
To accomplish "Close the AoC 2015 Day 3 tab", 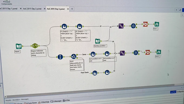I will click(68, 9).
